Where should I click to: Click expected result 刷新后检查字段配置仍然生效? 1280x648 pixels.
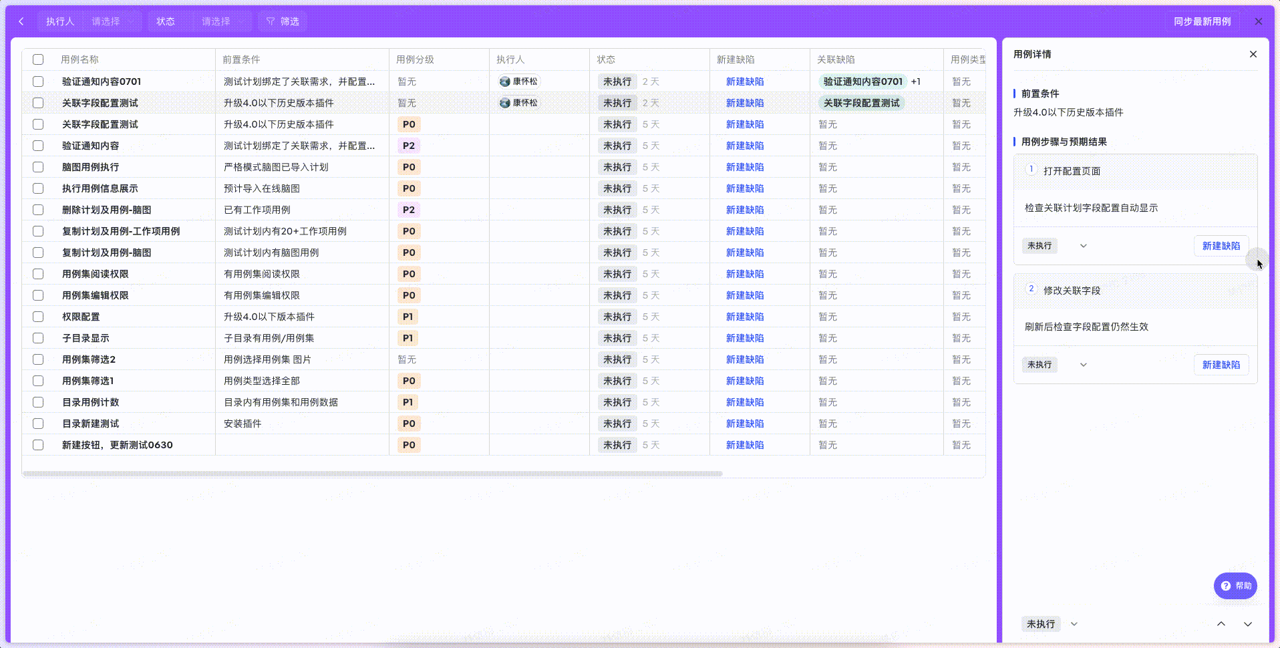(x=1087, y=327)
